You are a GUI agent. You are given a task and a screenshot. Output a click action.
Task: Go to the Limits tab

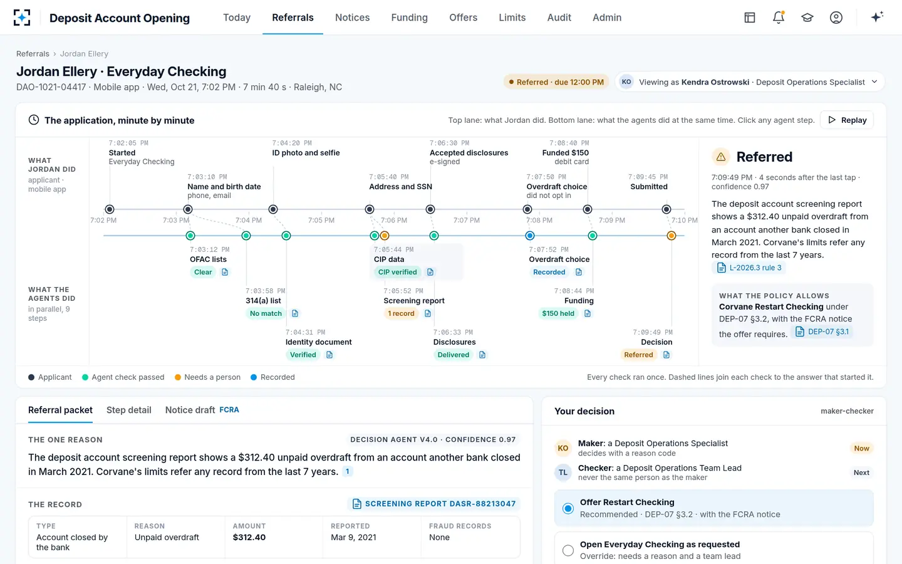[512, 18]
